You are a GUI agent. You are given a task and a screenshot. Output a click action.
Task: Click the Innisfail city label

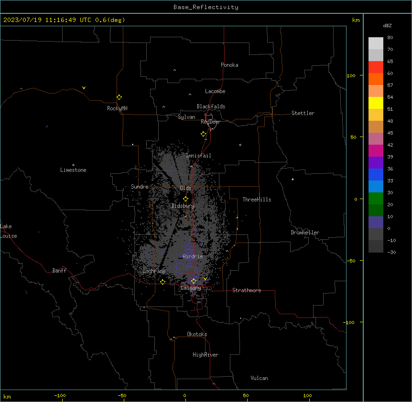[x=198, y=156]
